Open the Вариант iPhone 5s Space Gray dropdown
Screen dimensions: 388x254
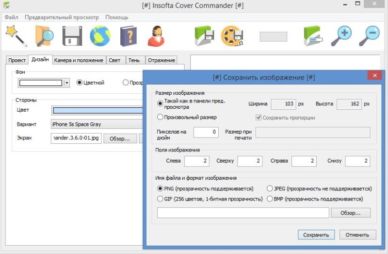coord(97,124)
